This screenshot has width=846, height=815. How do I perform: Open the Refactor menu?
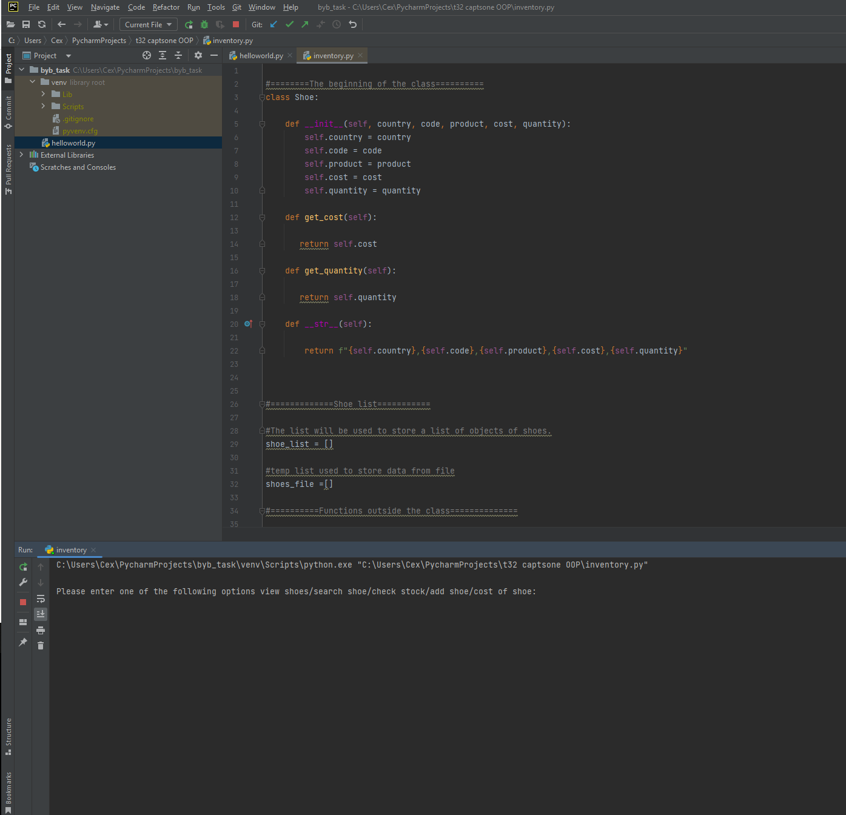[x=166, y=7]
